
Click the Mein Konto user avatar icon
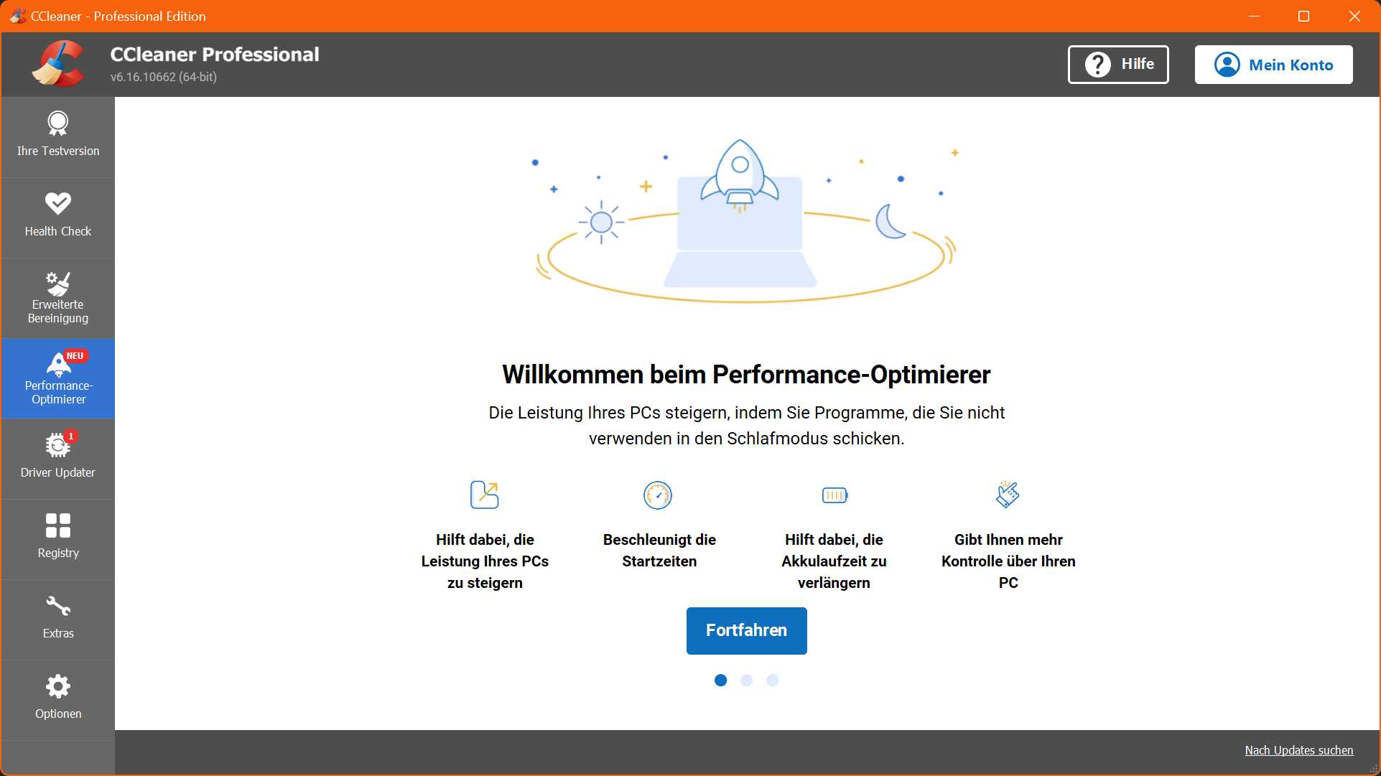tap(1227, 65)
